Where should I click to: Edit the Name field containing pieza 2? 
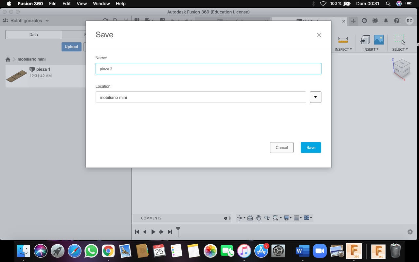tap(208, 68)
